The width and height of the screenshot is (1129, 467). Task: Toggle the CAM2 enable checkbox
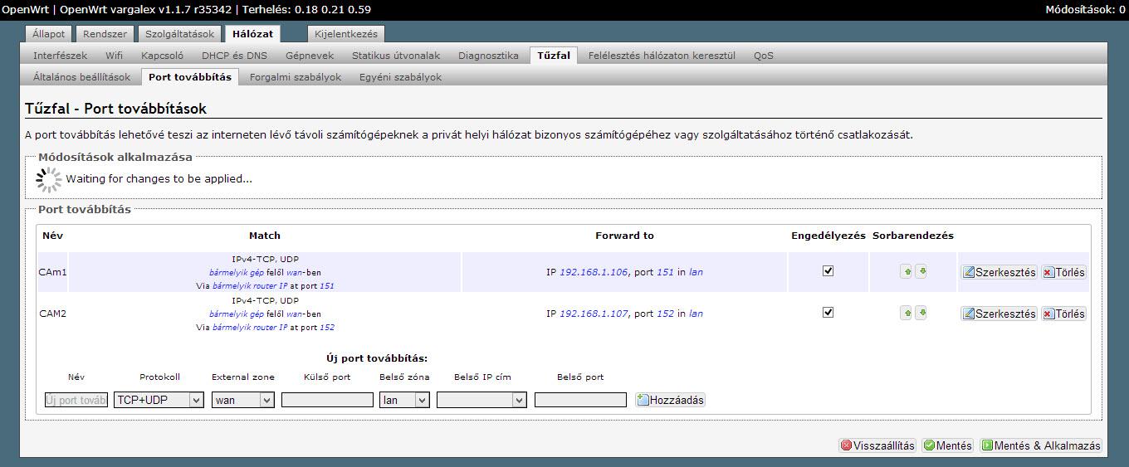(828, 312)
